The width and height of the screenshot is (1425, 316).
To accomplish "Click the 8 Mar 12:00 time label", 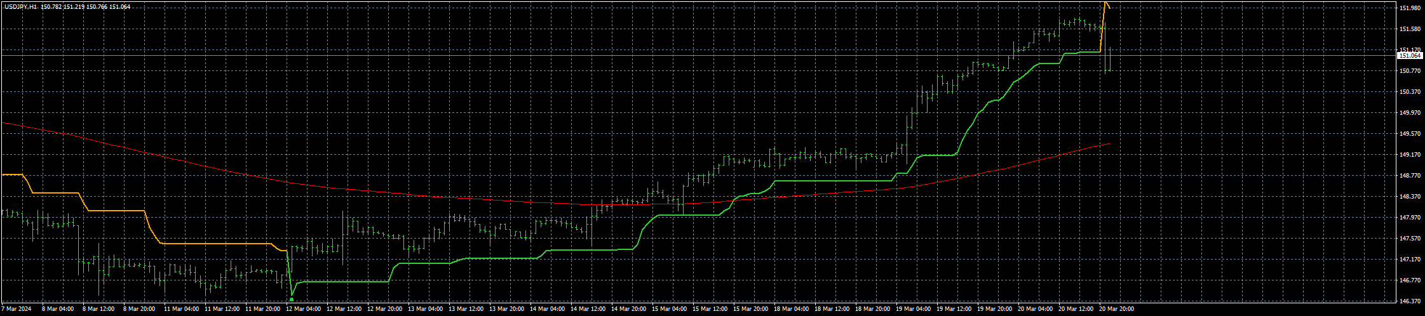I will click(98, 310).
